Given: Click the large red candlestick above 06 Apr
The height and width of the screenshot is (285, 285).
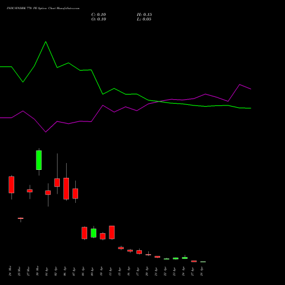Looking at the screenshot, I should point(66,189).
